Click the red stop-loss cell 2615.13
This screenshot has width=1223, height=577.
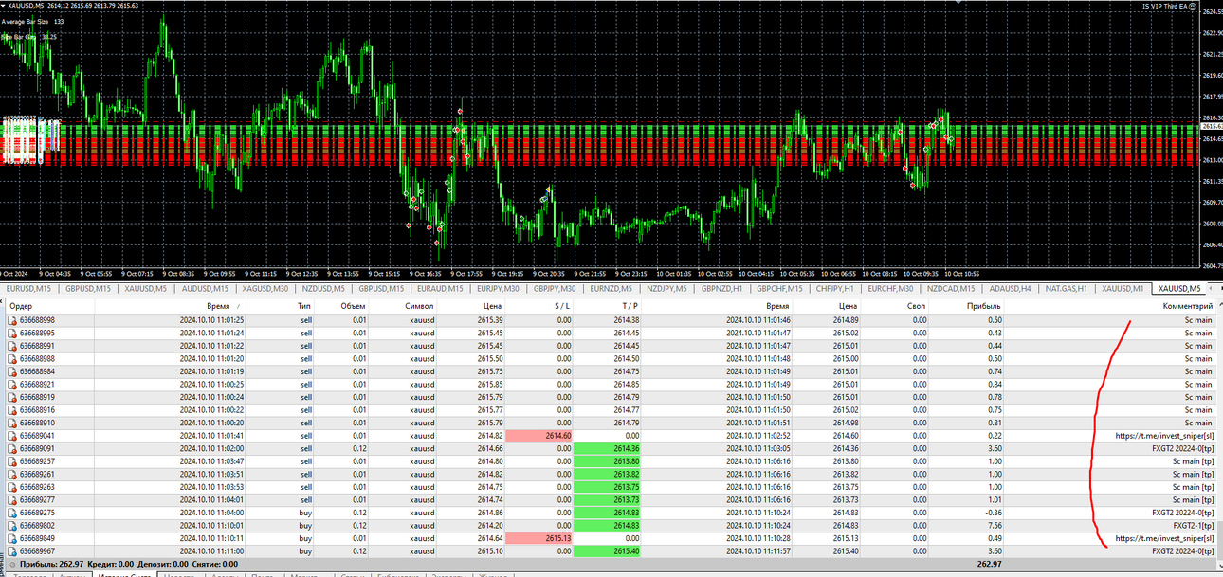coord(539,538)
